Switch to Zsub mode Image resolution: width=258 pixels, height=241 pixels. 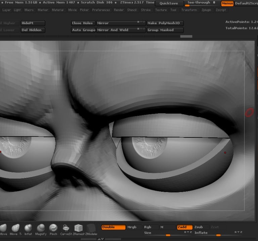(x=199, y=227)
